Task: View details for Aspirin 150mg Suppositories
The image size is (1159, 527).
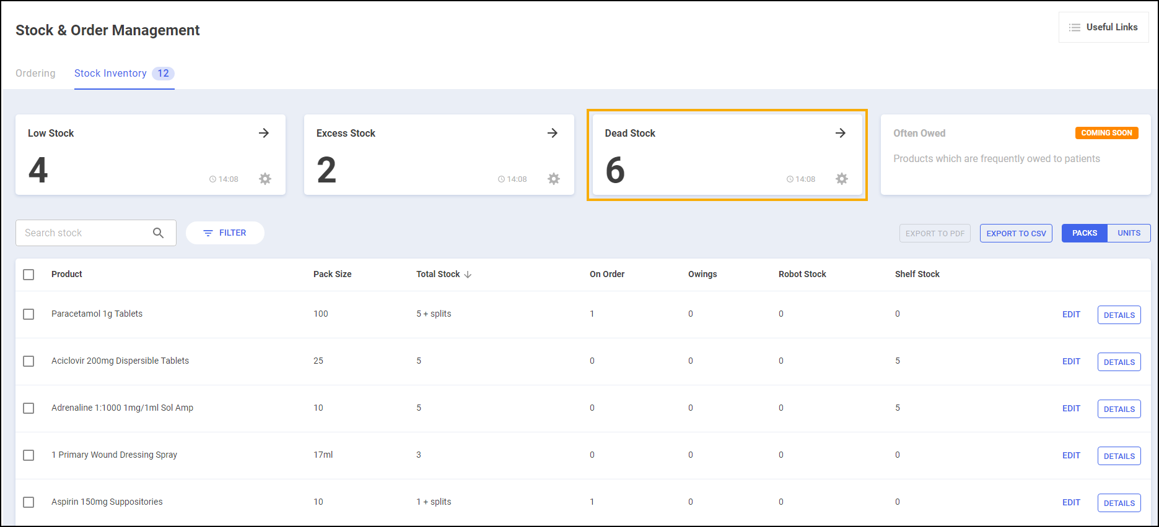Action: [x=1119, y=503]
